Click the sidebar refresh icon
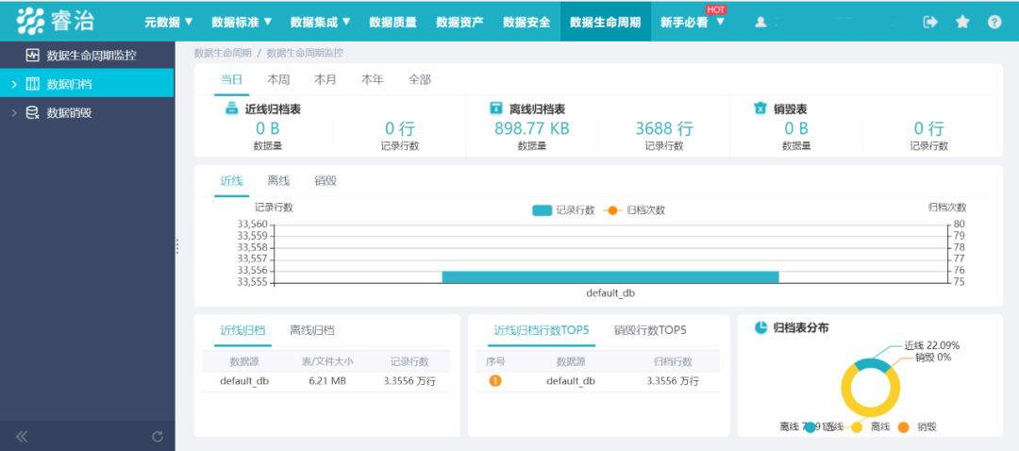 (158, 436)
